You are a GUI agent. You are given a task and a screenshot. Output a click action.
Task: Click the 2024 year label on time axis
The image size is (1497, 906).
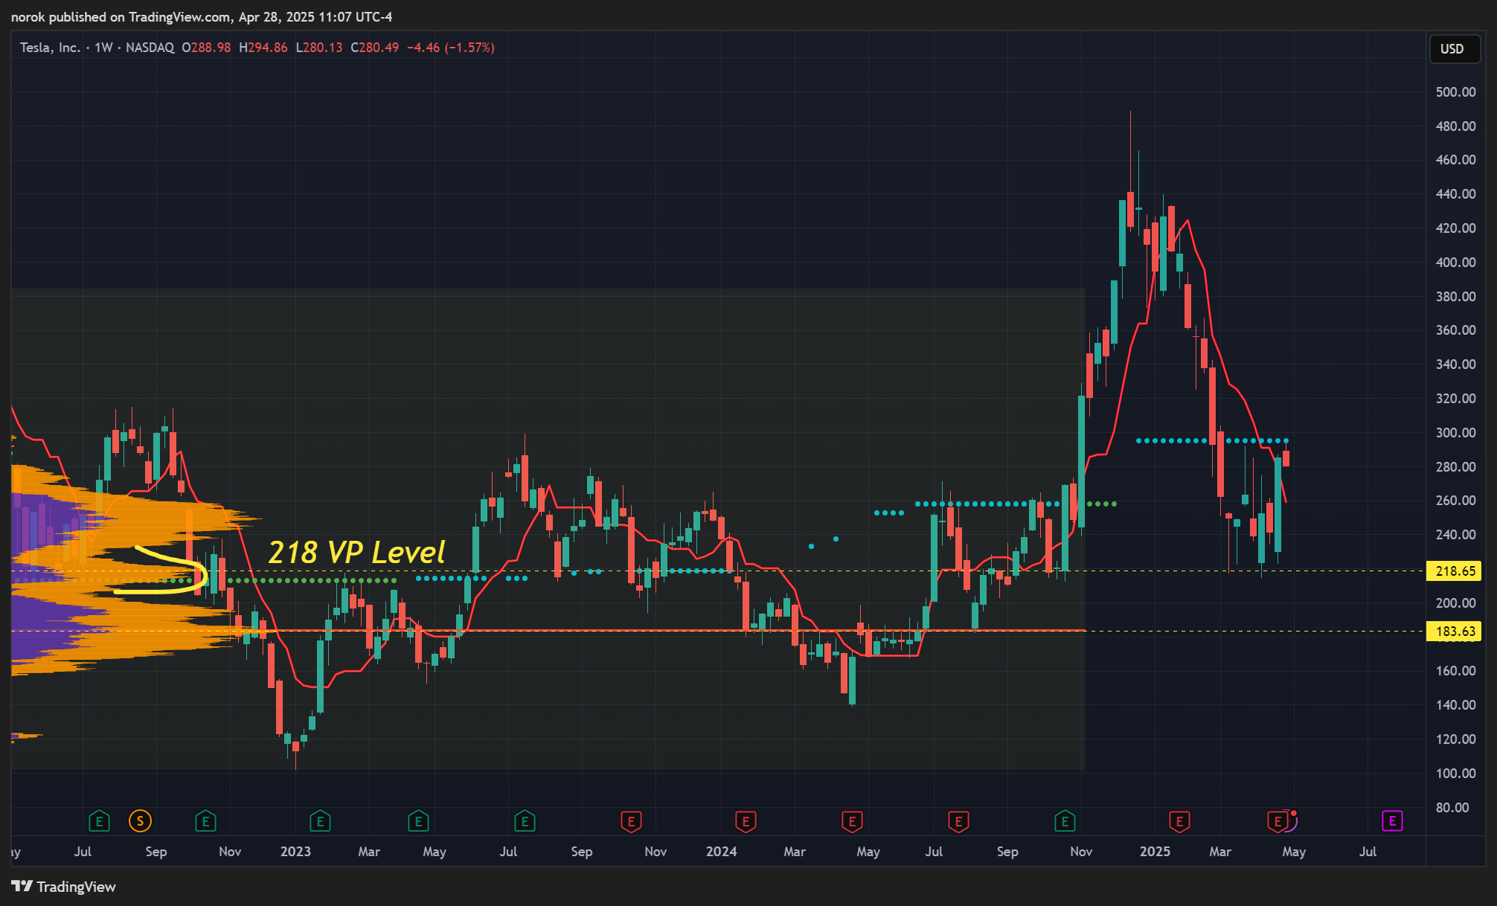click(x=721, y=852)
